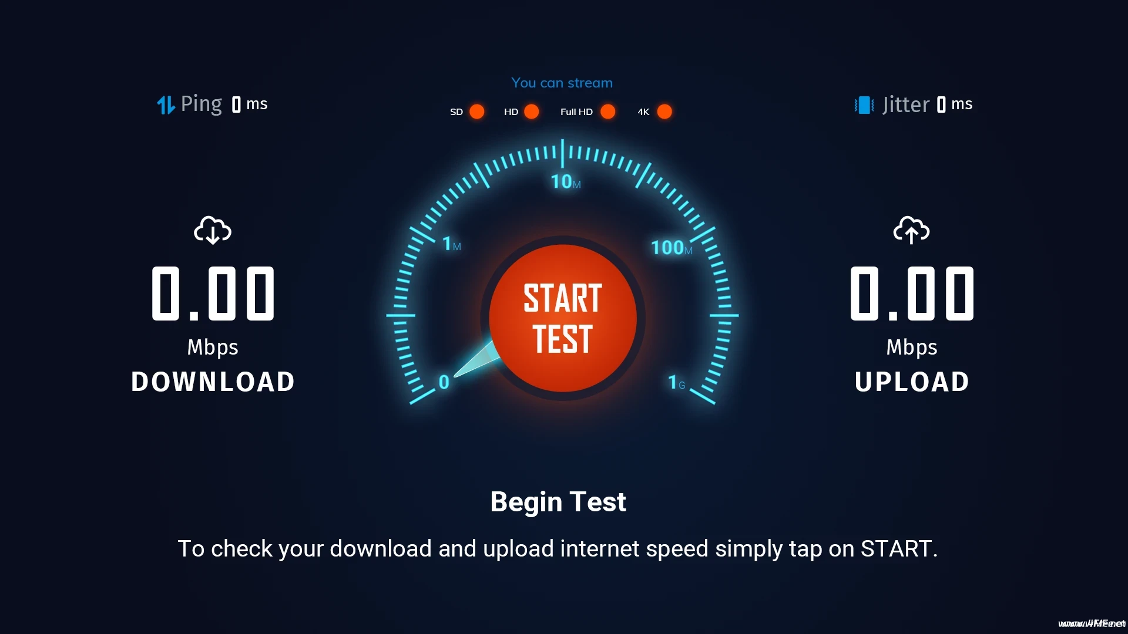Click the 10M gauge marker
1128x634 pixels.
pos(566,182)
